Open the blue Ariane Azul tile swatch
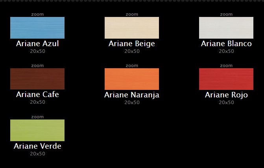Image resolution: width=264 pixels, height=168 pixels. click(x=37, y=28)
